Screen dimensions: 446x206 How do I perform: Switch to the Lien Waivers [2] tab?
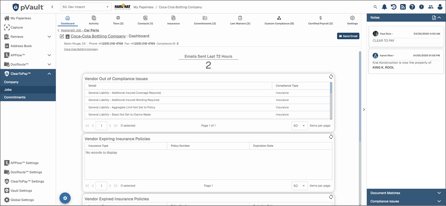(240, 20)
